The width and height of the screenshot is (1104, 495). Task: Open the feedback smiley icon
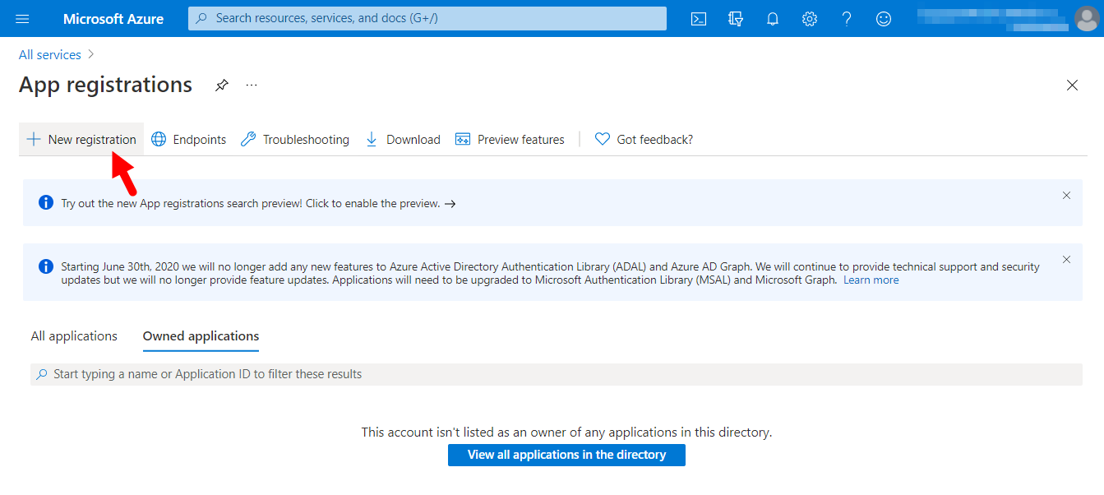tap(884, 18)
